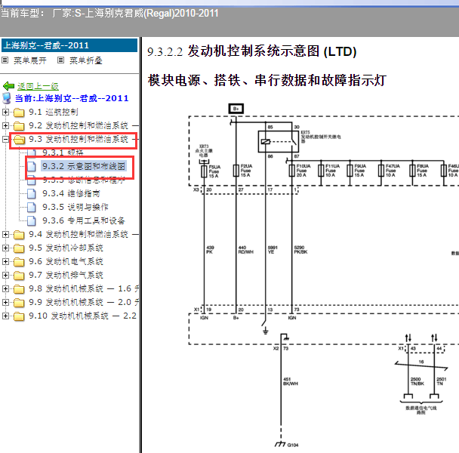
Task: Click the B+ box in the diagram
Action: (x=236, y=109)
